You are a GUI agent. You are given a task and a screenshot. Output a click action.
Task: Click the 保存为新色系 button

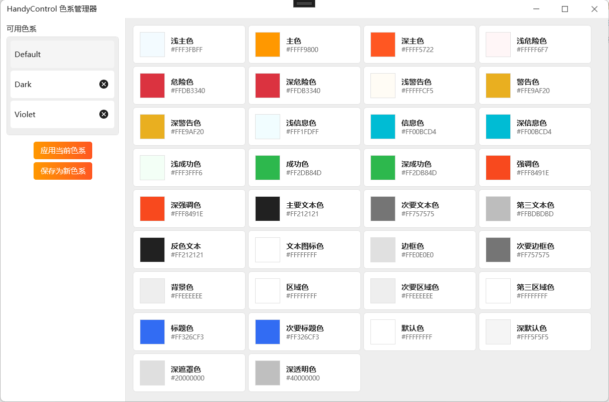(63, 171)
